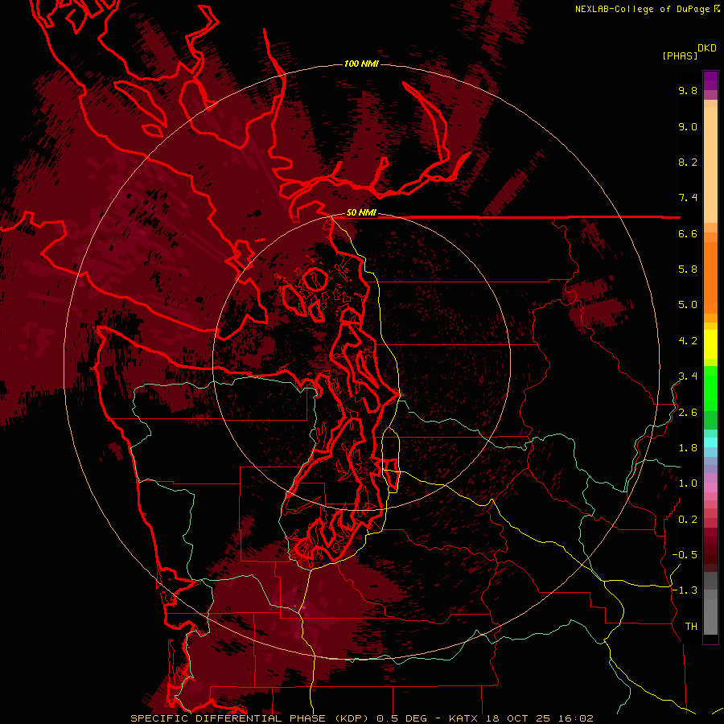Click the 9.0 value on the color scale
Screen dimensions: 724x724
pos(688,126)
